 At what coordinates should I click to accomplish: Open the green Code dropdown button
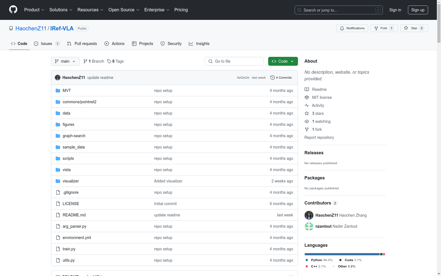[283, 61]
